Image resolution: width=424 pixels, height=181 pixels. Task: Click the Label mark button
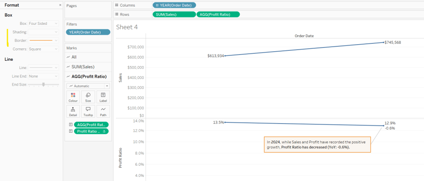(x=103, y=97)
